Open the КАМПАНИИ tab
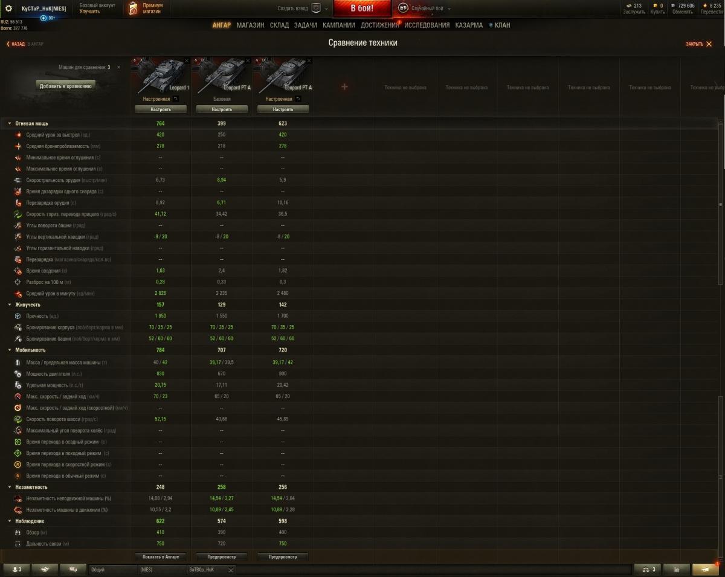 pyautogui.click(x=339, y=25)
